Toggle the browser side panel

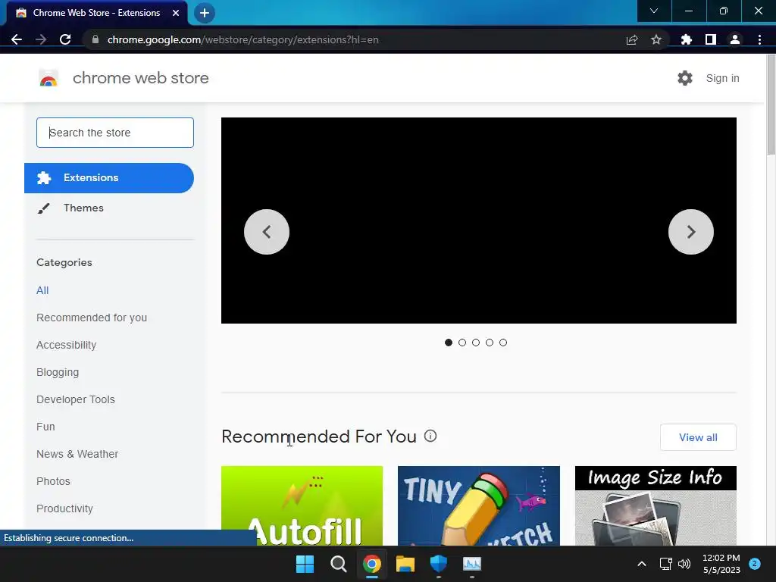click(x=711, y=39)
